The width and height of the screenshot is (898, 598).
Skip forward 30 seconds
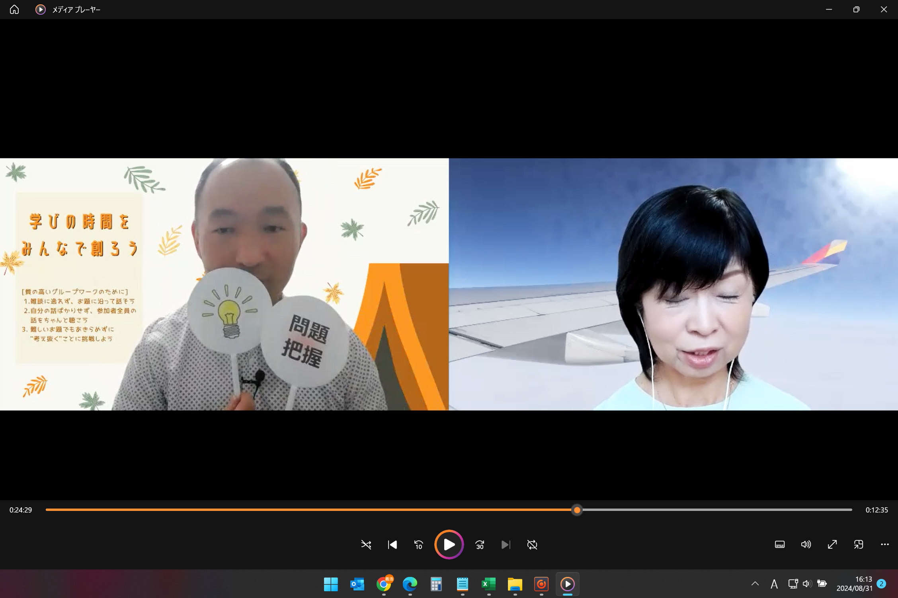pyautogui.click(x=480, y=545)
